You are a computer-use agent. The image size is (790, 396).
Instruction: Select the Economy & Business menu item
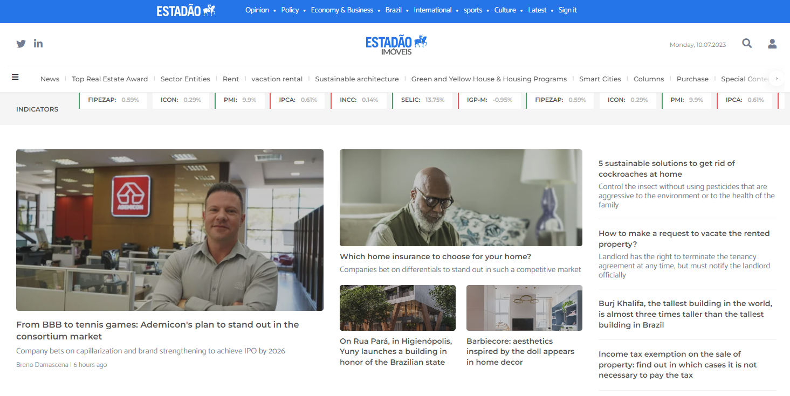[342, 10]
